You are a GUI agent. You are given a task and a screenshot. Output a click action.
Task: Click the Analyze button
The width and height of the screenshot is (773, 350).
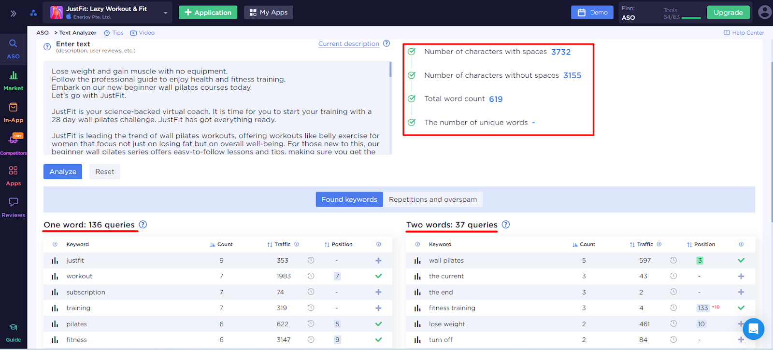[63, 171]
